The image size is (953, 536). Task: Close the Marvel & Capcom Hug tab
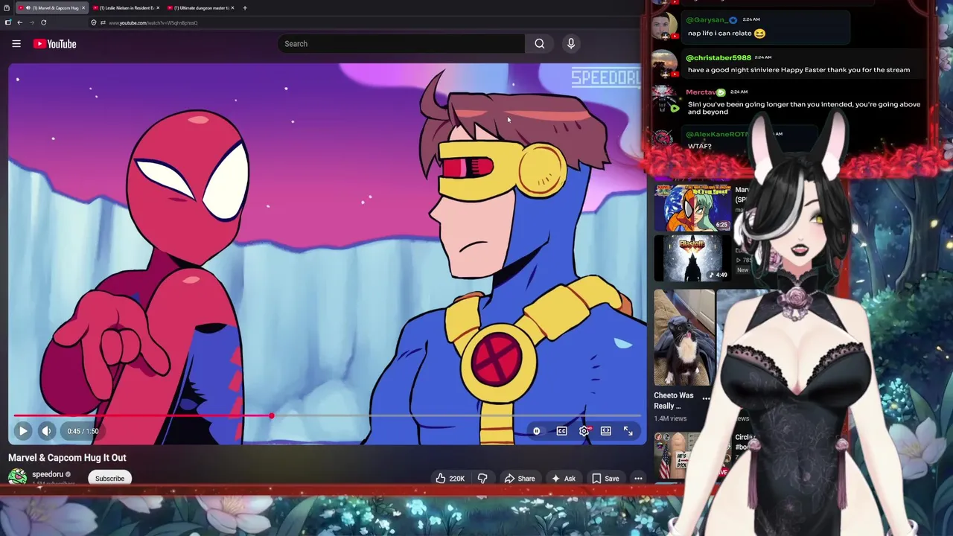83,7
